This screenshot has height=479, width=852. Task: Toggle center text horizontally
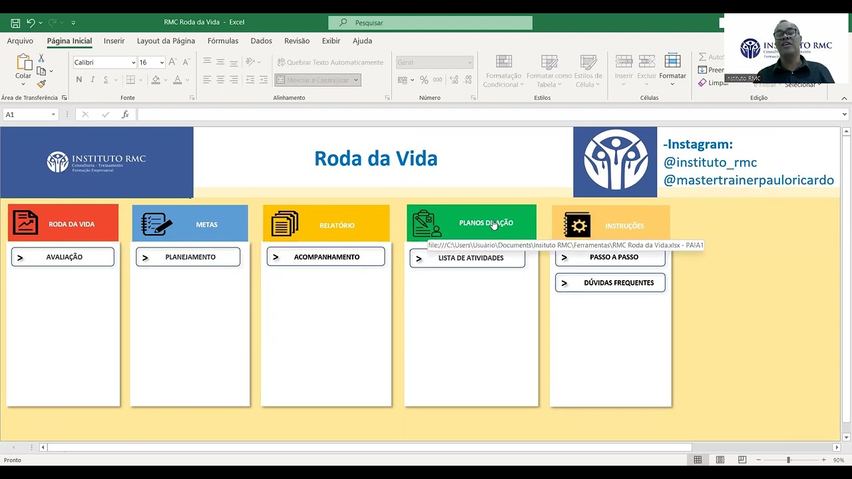coord(220,80)
